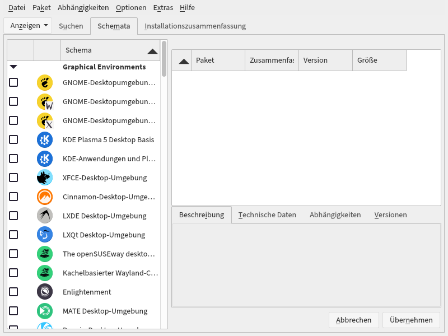Screen dimensions: 448x336
Task: Click the Cinnamon desktop icon
Action: tap(44, 197)
